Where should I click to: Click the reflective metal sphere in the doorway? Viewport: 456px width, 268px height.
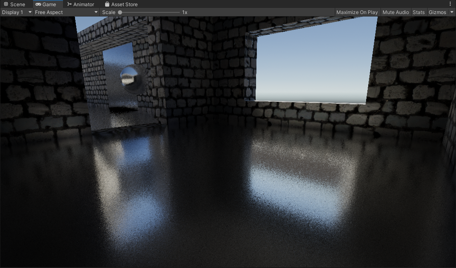point(130,77)
